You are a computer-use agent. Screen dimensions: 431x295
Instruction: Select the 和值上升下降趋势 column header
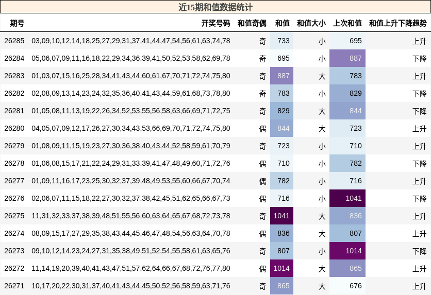(397, 23)
